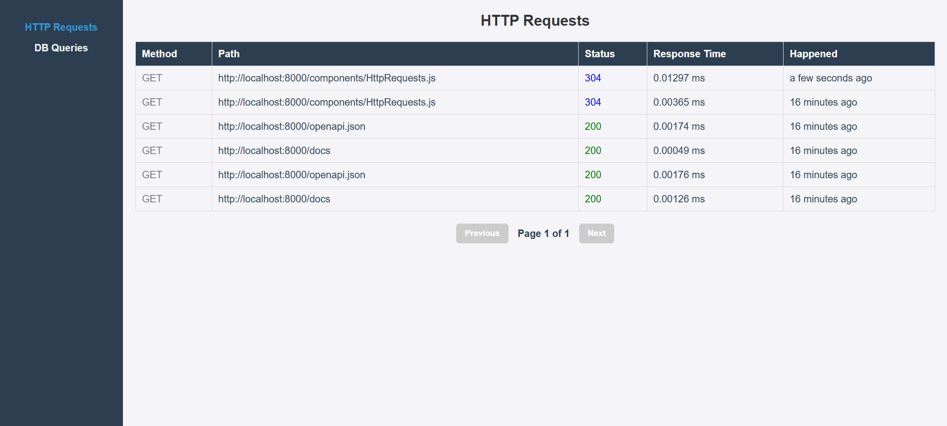Click the 0.00049 ms response time cell

(x=678, y=151)
